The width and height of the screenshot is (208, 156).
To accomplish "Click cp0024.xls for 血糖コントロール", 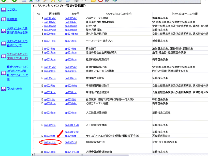I will tap(71, 71).
